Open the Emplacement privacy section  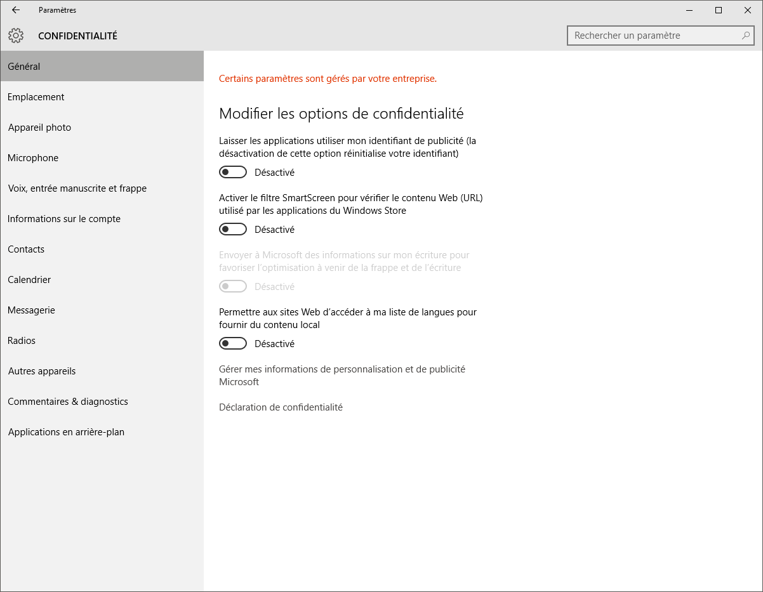coord(36,97)
